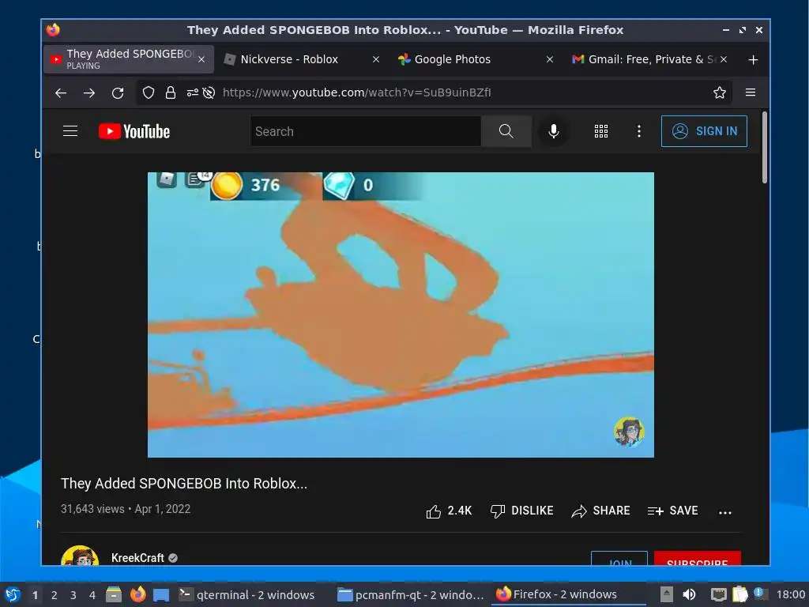The height and width of the screenshot is (607, 809).
Task: Open network status tray icon
Action: pos(718,595)
